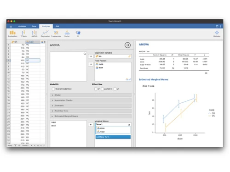Expand the Model section
Viewport: 230px width, 172px height.
pyautogui.click(x=91, y=95)
